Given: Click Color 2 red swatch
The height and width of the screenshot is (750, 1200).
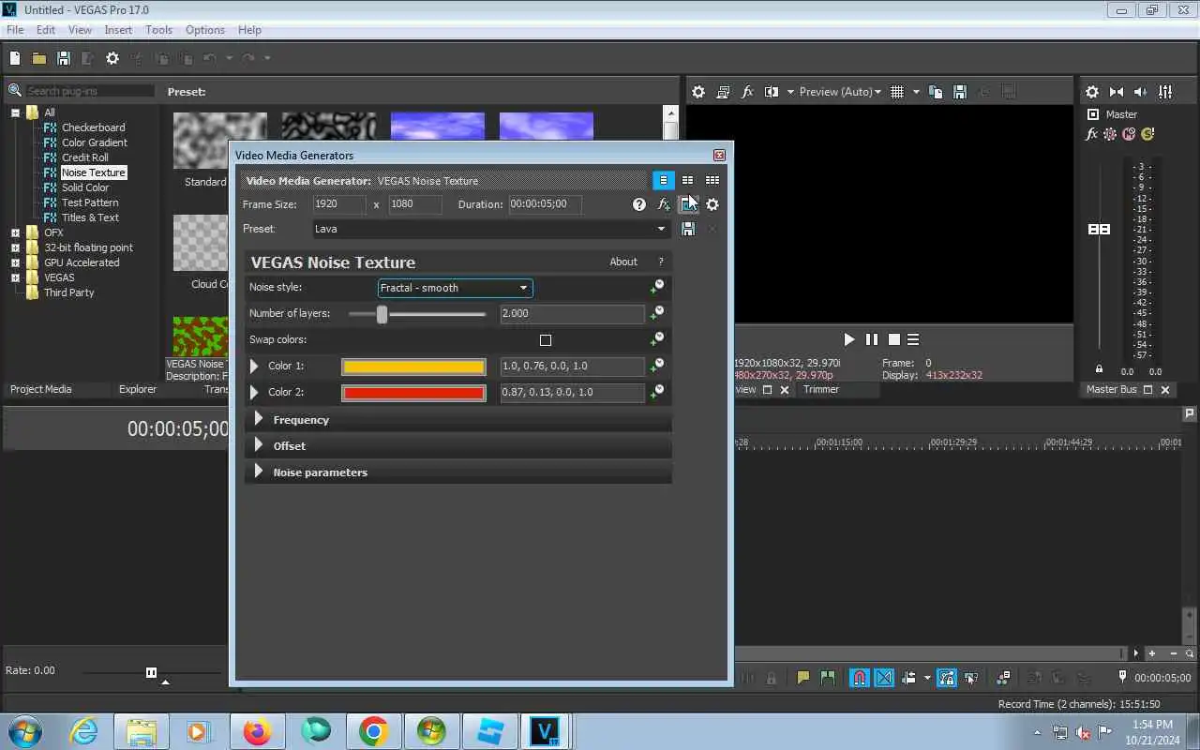Looking at the screenshot, I should point(413,393).
